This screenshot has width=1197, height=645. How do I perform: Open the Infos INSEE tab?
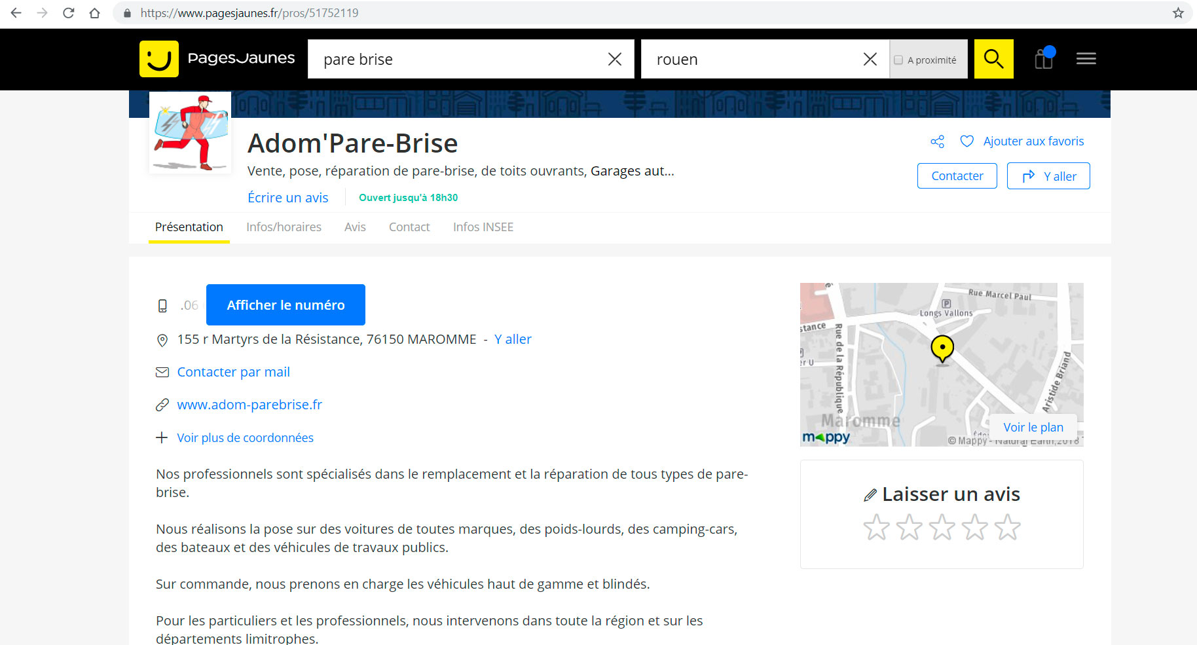click(483, 227)
